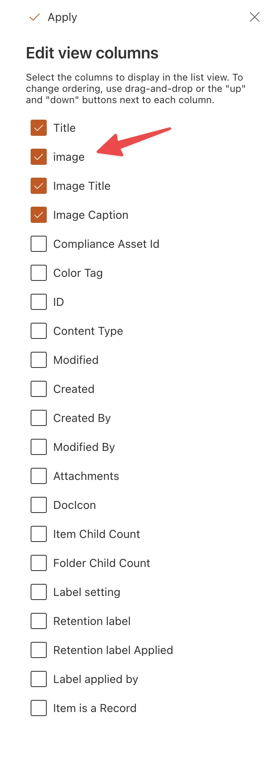Check the Attachments column box

click(39, 476)
